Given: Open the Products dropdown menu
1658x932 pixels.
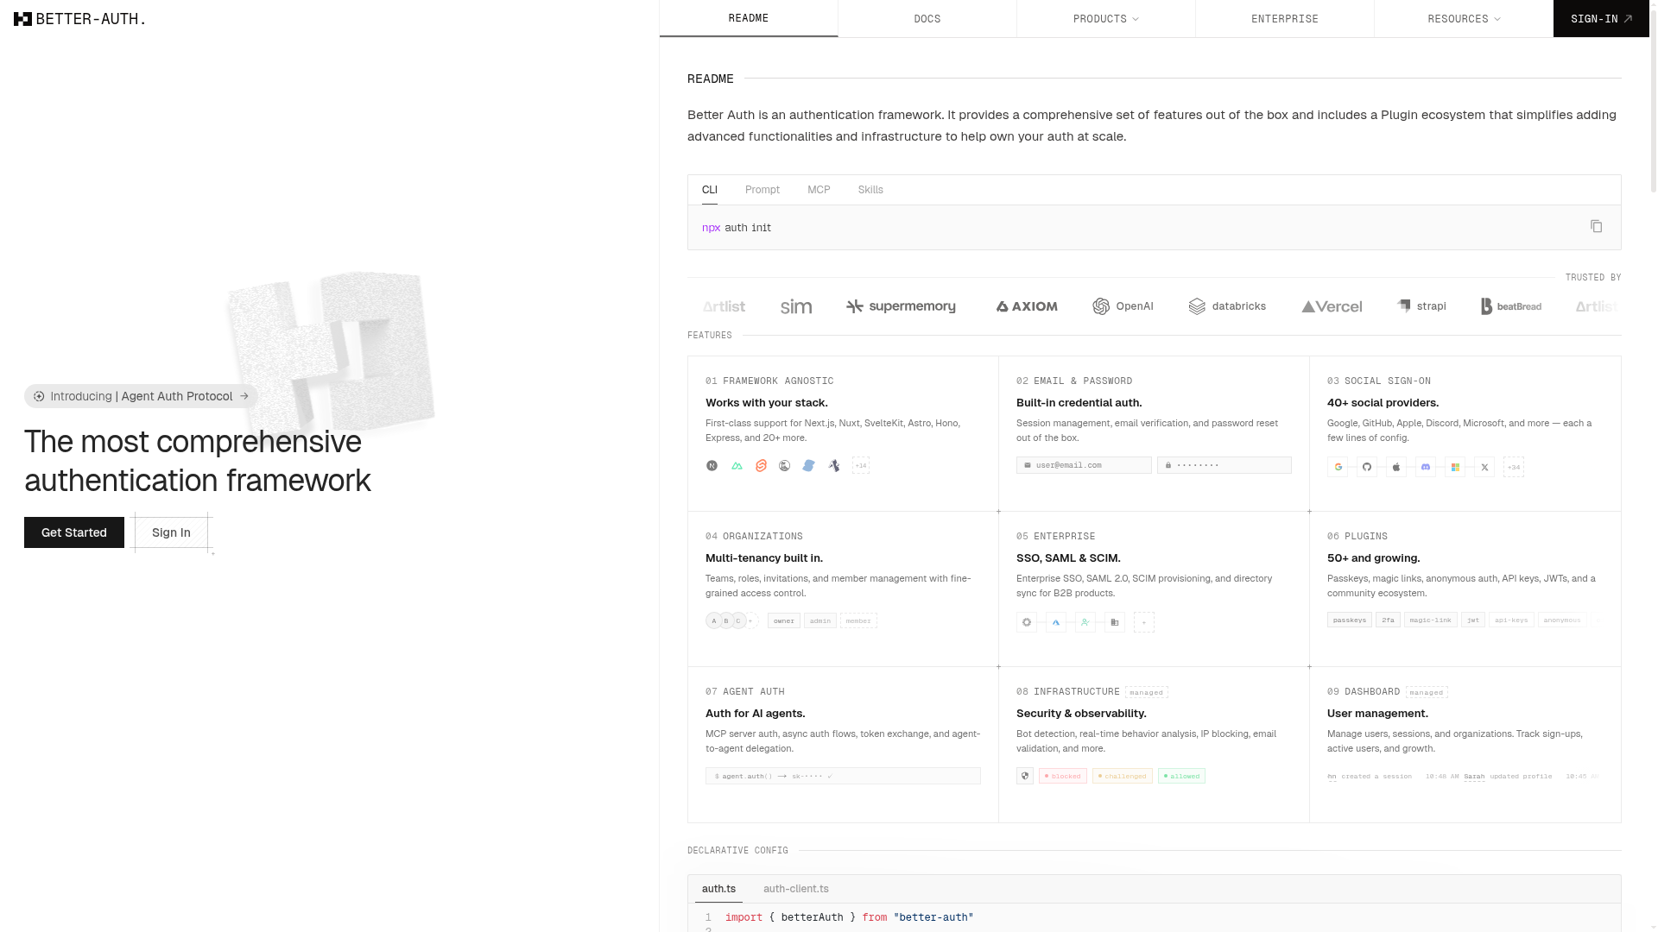Looking at the screenshot, I should click(1105, 18).
